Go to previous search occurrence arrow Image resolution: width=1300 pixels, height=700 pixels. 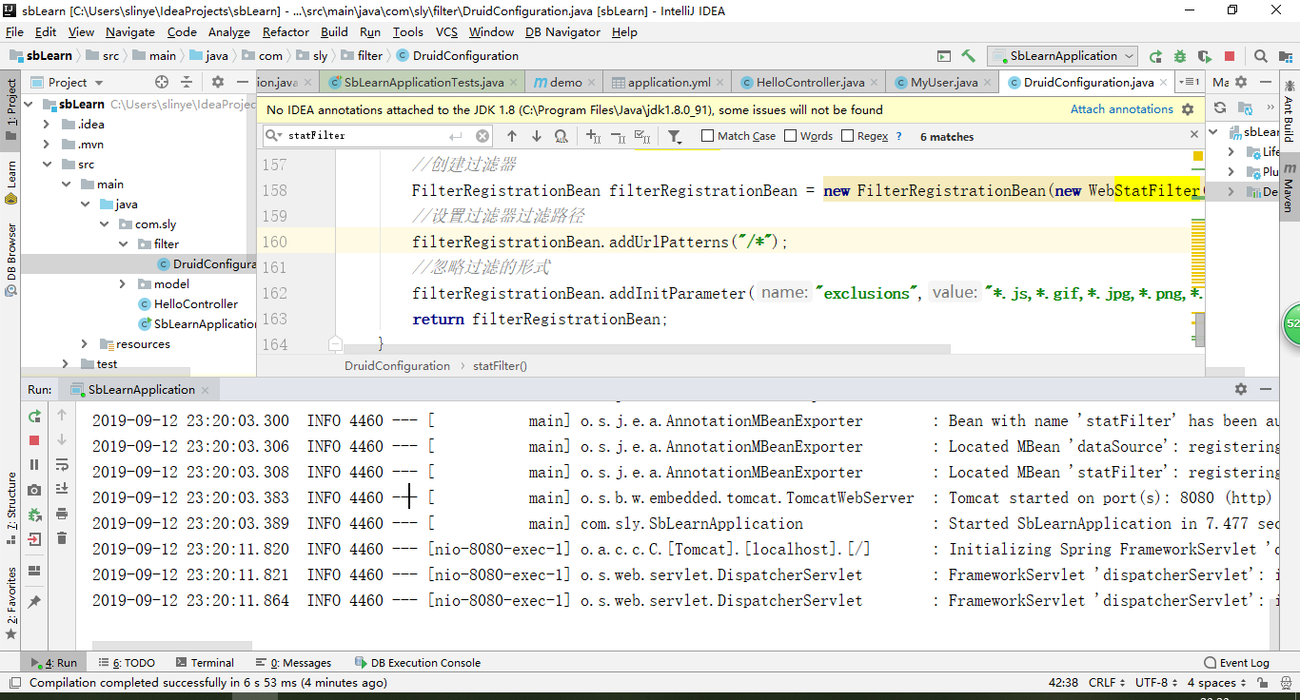tap(511, 136)
